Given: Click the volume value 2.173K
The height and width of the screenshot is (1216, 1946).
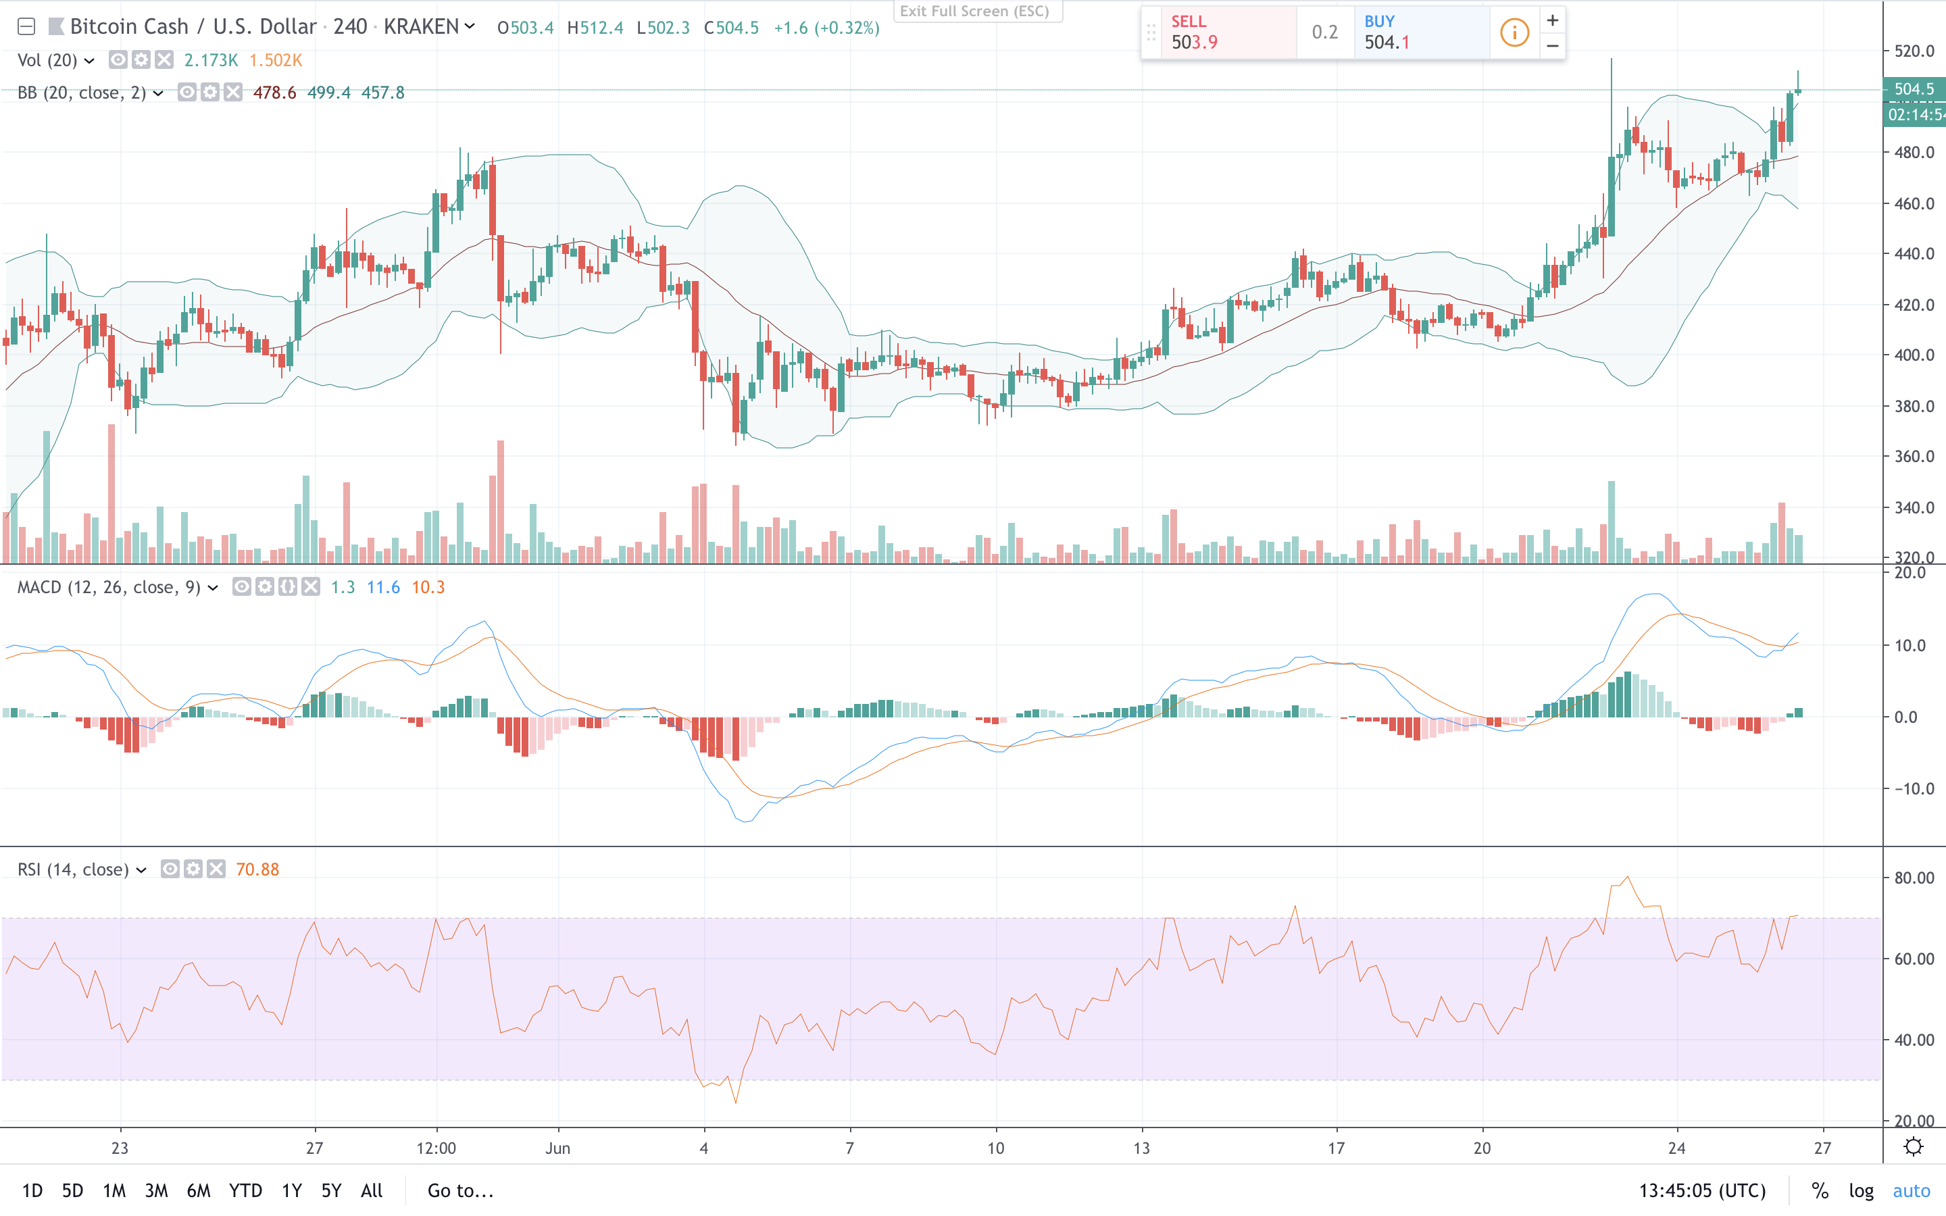Looking at the screenshot, I should (x=211, y=60).
